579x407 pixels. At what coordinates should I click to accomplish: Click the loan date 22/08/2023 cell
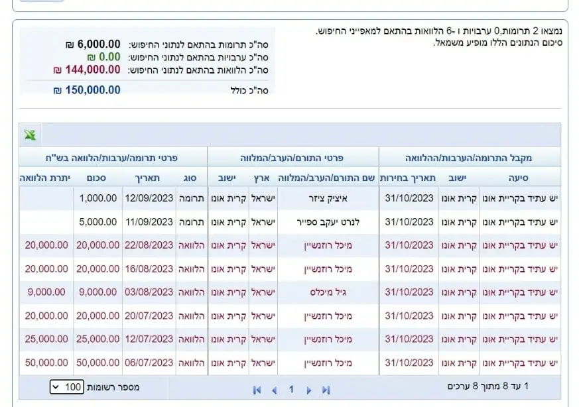[x=149, y=245]
